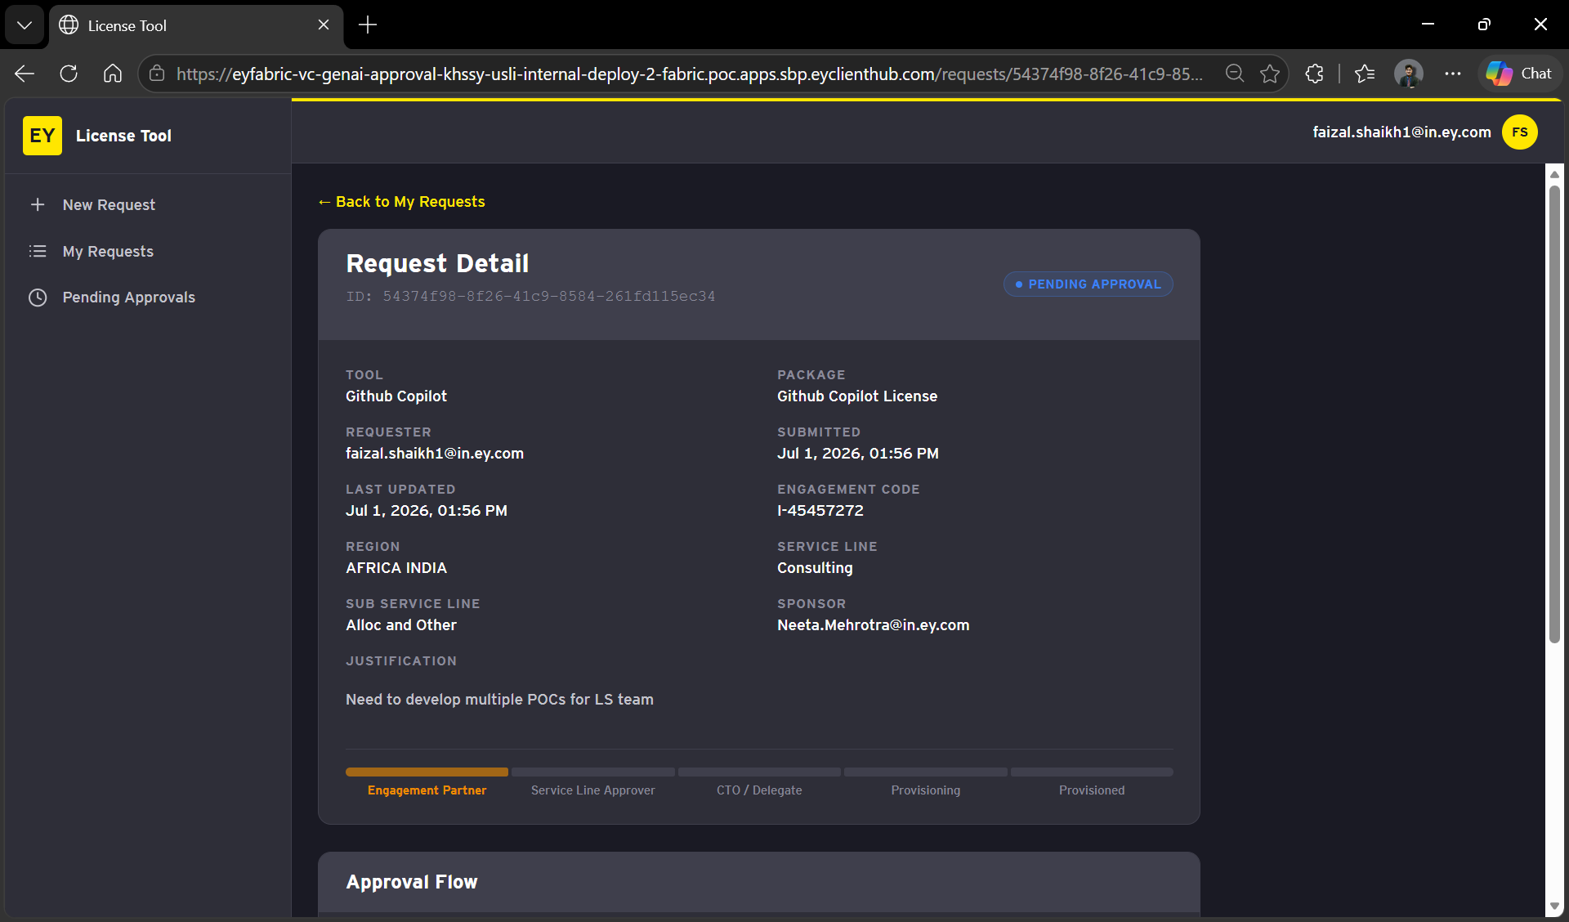Click the browser back arrow
The height and width of the screenshot is (922, 1569).
click(x=25, y=74)
